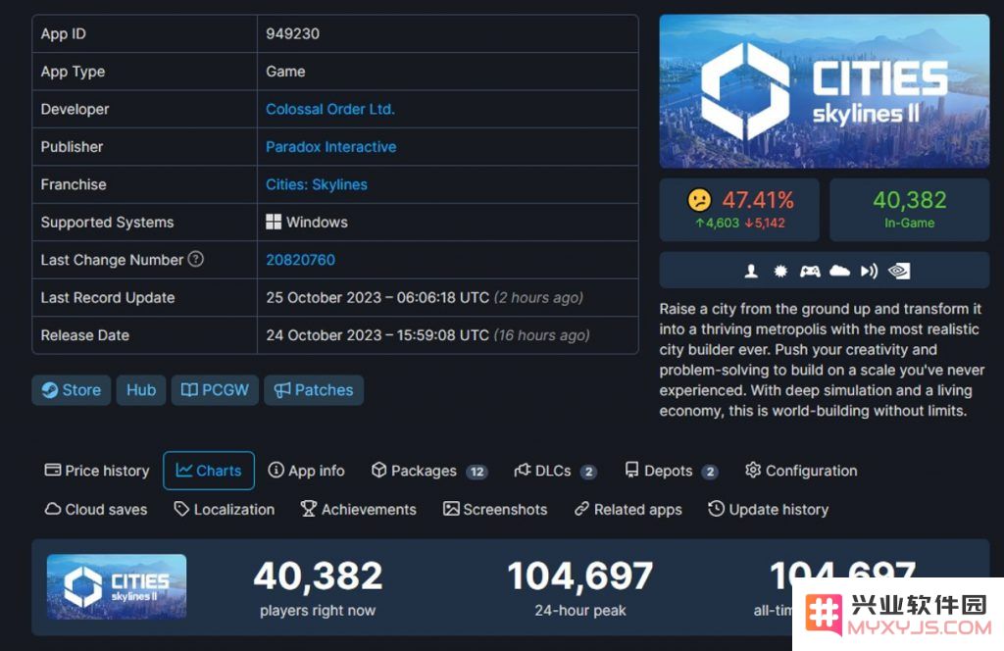Click the "Windows" supported system text

(x=317, y=223)
